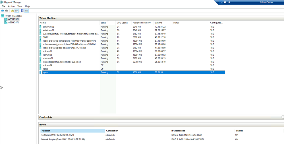Select the aprilwinvm02 virtual machine name

(x=48, y=27)
